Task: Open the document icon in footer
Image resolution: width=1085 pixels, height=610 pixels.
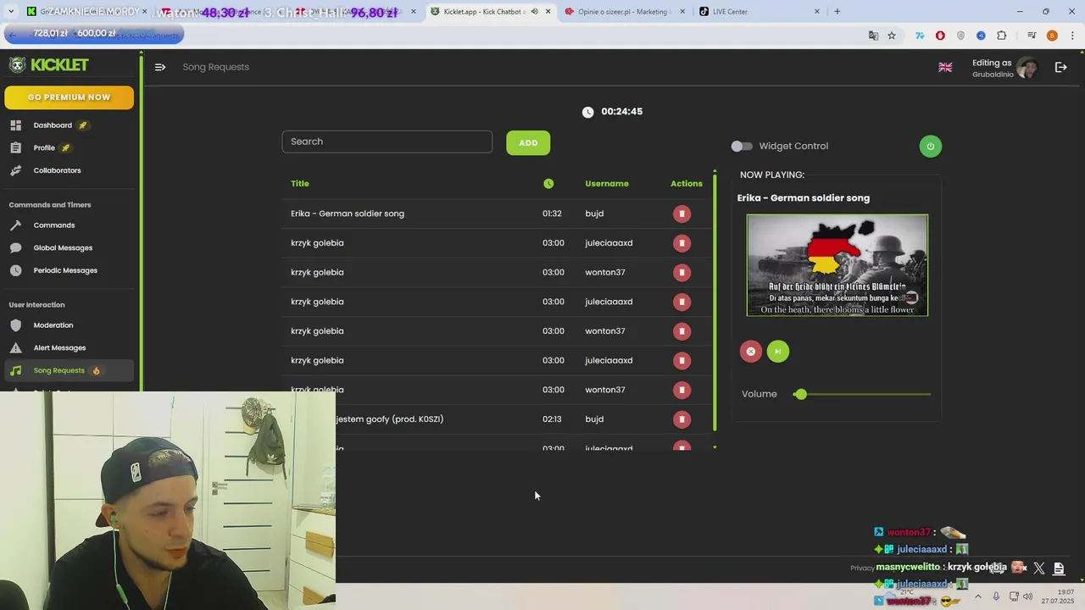Action: point(1059,568)
